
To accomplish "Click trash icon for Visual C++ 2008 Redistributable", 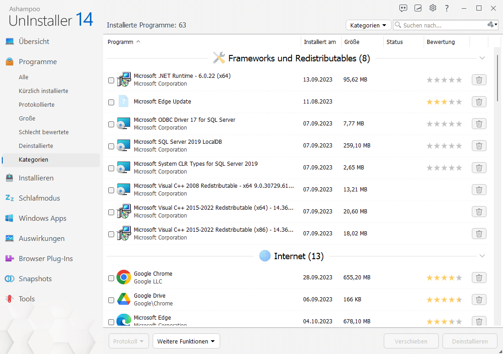I will click(x=479, y=190).
